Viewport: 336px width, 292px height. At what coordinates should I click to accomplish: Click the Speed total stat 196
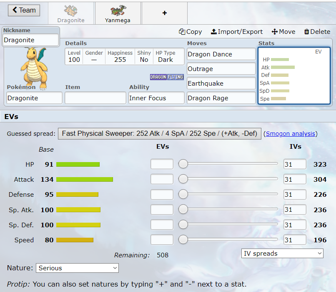click(320, 240)
